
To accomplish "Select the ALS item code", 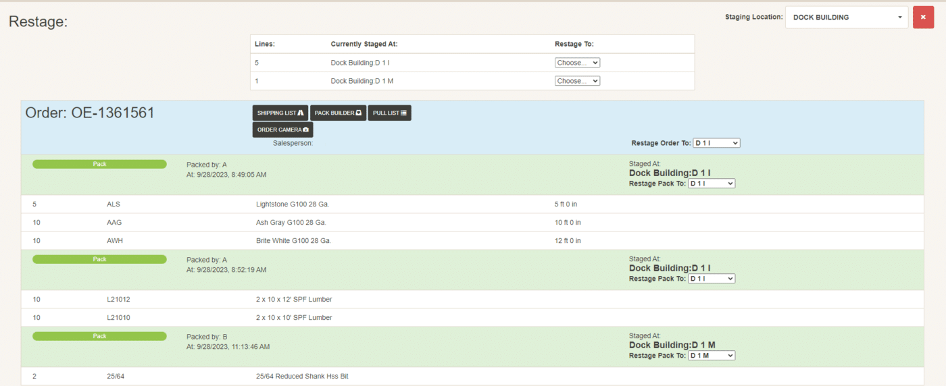I will coord(114,204).
